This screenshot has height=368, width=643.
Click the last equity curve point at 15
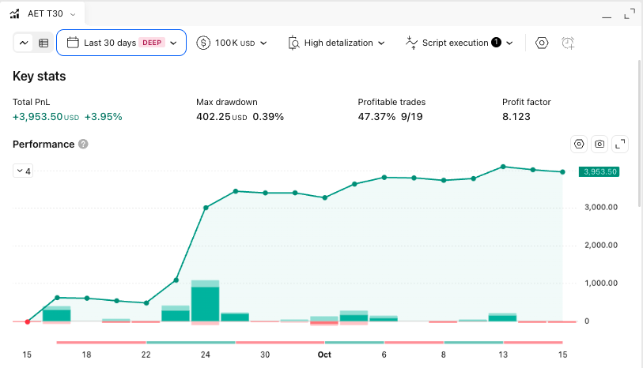562,172
